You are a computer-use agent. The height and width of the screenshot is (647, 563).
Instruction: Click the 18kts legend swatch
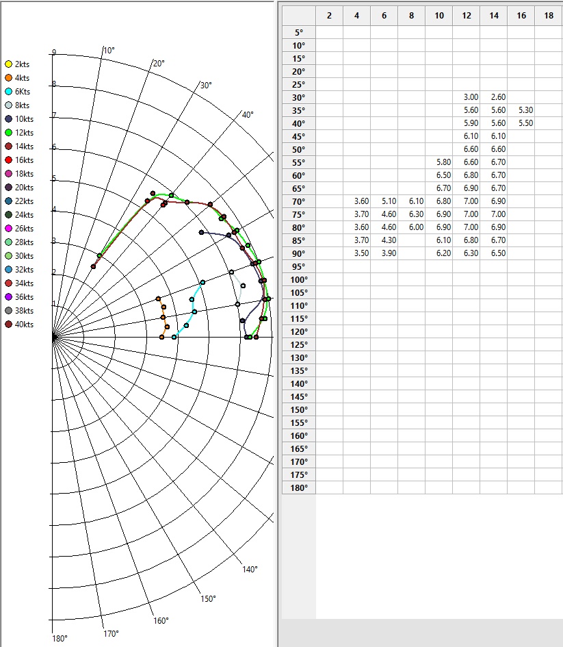(8, 173)
